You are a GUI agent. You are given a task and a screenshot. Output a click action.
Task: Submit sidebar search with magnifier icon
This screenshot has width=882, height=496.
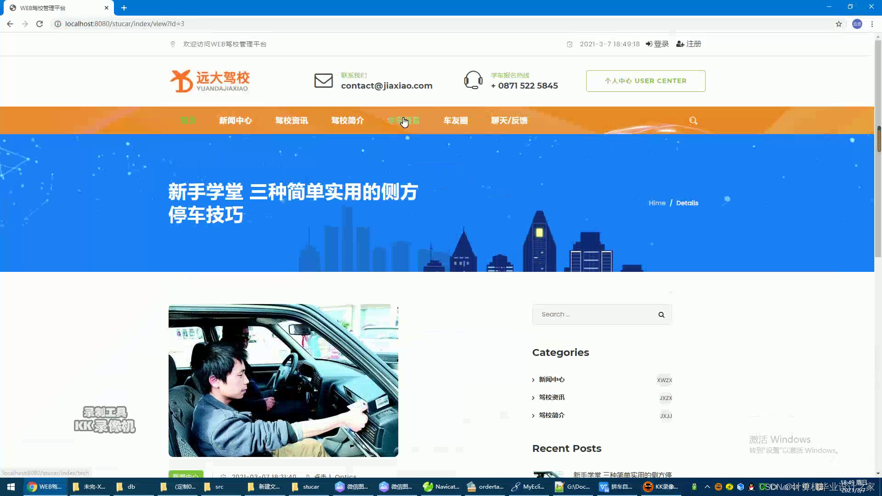coord(661,315)
